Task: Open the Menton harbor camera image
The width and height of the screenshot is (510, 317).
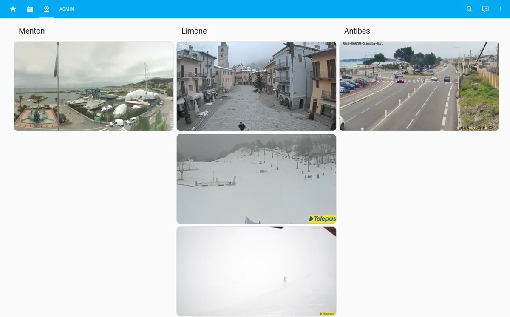Action: (x=94, y=86)
